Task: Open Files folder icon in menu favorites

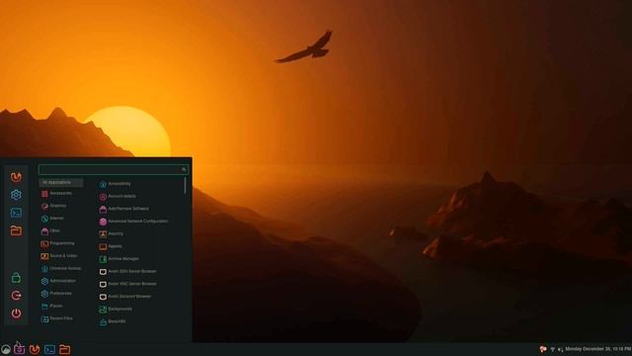Action: (16, 230)
